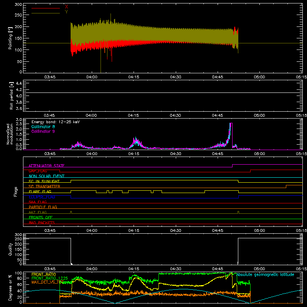Click the FLARE_FLAG label
Screen dimensions: 307x307
40,191
